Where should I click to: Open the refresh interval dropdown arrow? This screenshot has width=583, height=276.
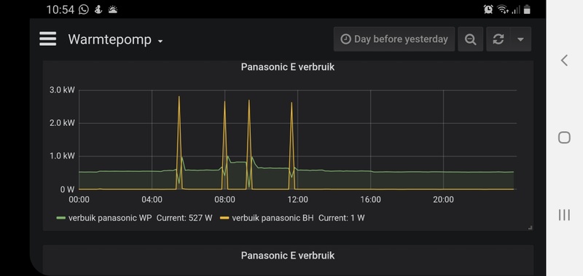(x=520, y=39)
